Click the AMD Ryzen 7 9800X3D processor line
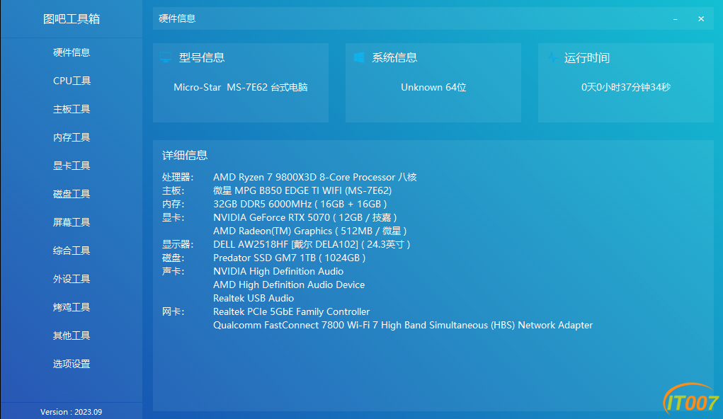Viewport: 723px width, 419px height. click(315, 177)
